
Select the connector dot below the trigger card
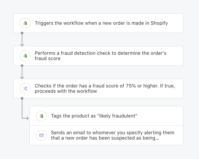[22, 33]
